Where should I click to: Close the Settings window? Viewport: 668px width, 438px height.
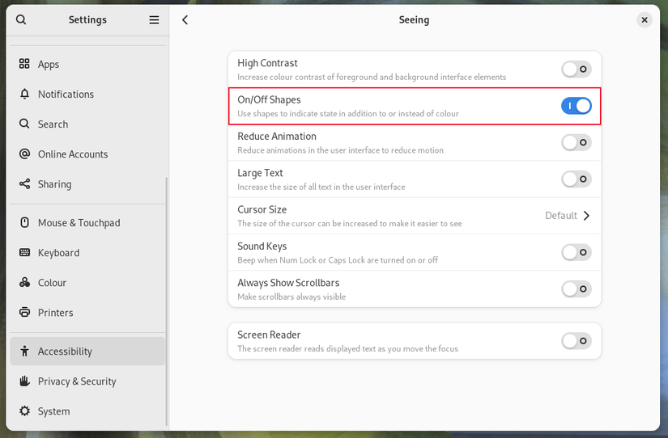point(645,20)
